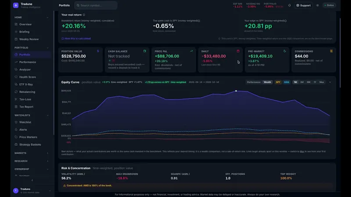351x197 pixels.
Task: Open Strategy Baskets page
Action: click(x=31, y=144)
